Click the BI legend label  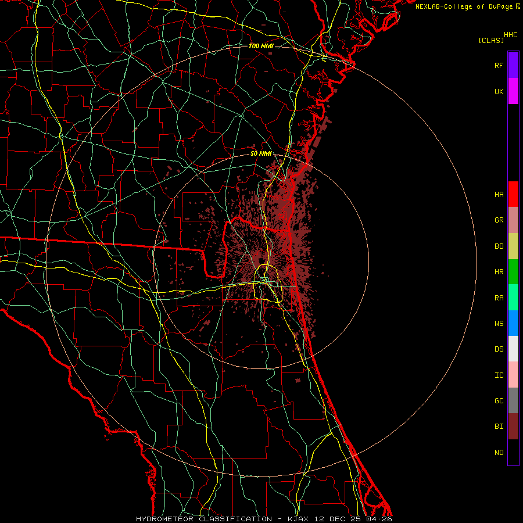point(499,427)
